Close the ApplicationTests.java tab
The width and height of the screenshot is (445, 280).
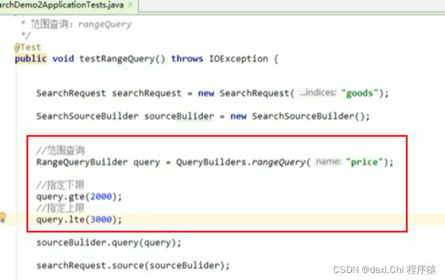point(130,5)
